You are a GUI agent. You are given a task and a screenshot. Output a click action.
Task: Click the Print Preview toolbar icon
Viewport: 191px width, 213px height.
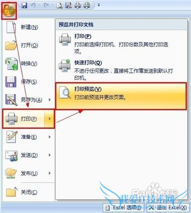(x=59, y=6)
